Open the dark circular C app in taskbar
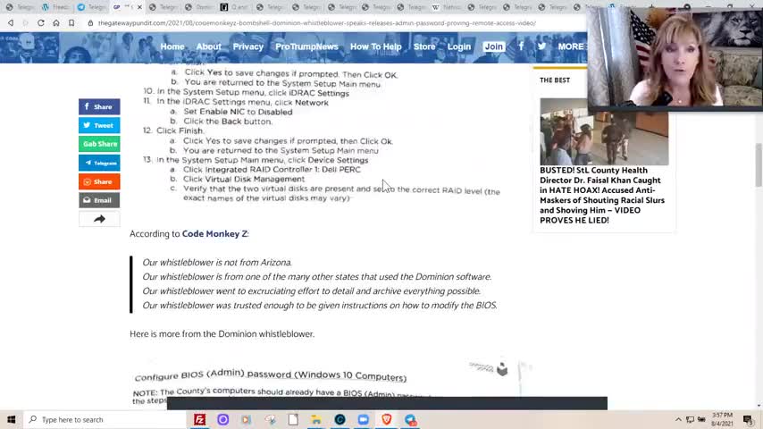 340,419
